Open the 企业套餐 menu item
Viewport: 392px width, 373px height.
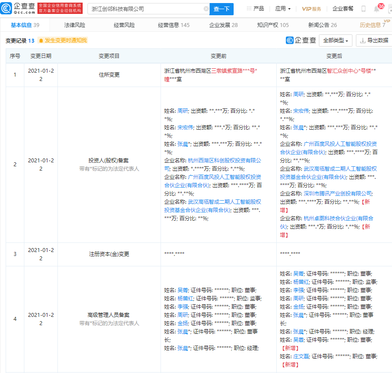coord(343,9)
